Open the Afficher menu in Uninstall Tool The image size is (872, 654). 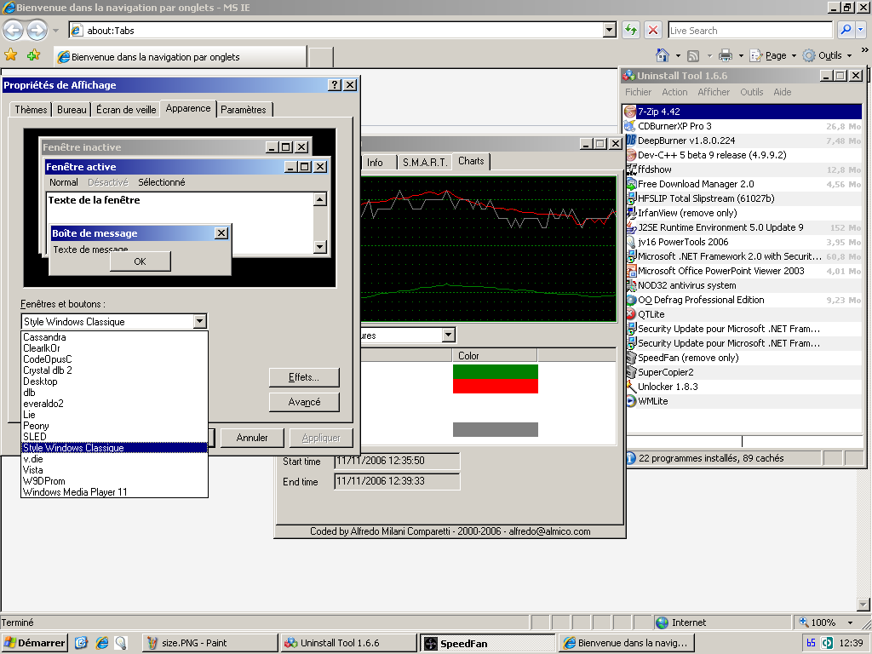(714, 92)
